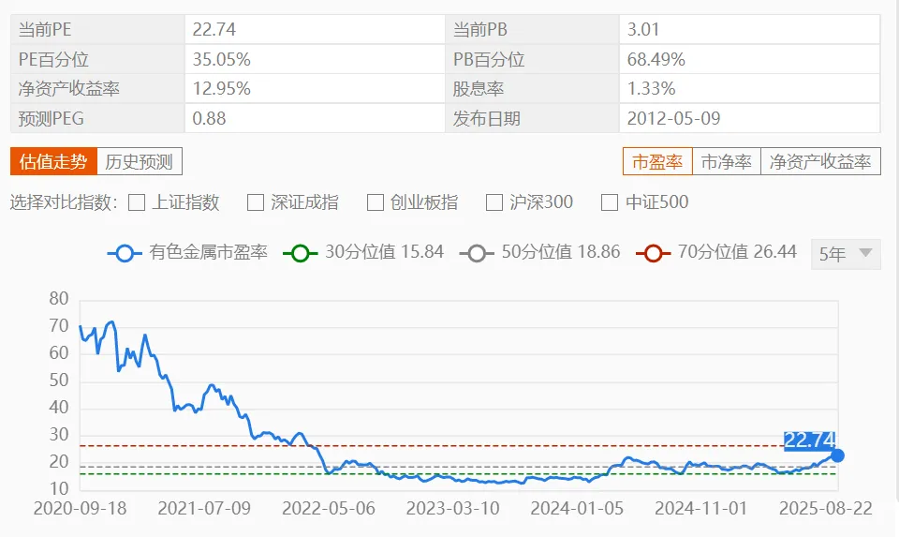The width and height of the screenshot is (899, 537).
Task: Open the 5年 time range dropdown
Action: click(x=846, y=254)
